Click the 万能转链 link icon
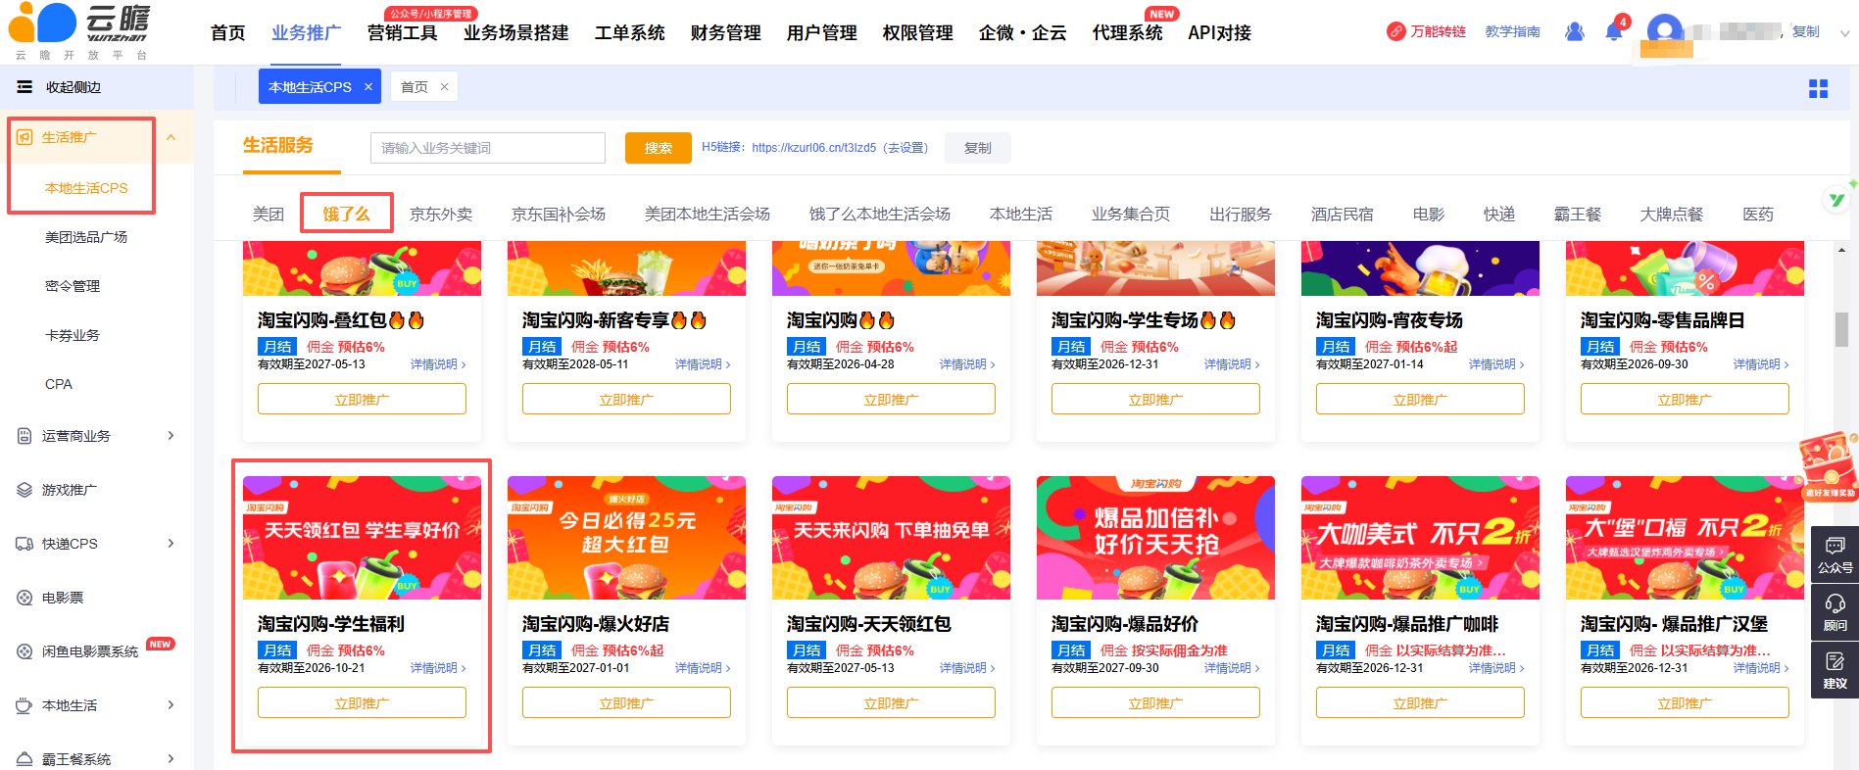Viewport: 1859px width, 770px height. (1396, 31)
